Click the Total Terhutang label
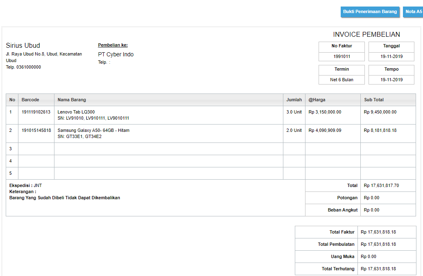The height and width of the screenshot is (276, 423). (x=338, y=269)
